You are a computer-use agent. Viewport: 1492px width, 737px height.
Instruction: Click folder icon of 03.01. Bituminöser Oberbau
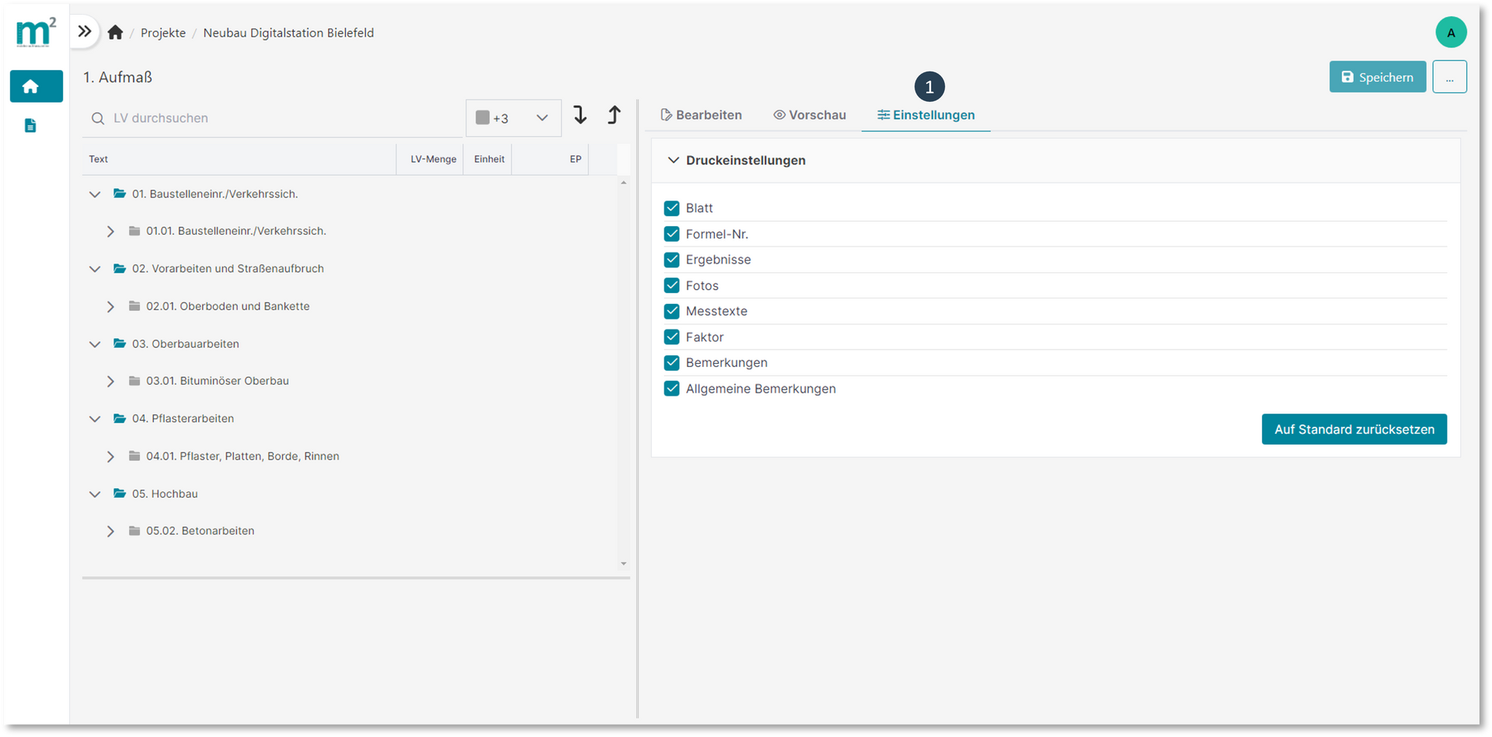(x=134, y=381)
